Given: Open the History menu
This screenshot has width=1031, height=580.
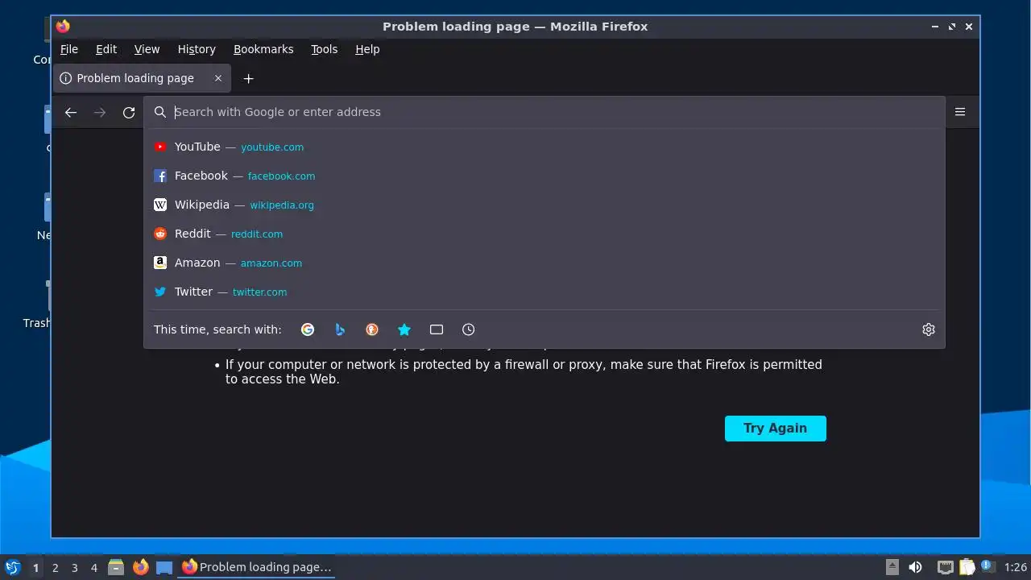Looking at the screenshot, I should tap(197, 49).
